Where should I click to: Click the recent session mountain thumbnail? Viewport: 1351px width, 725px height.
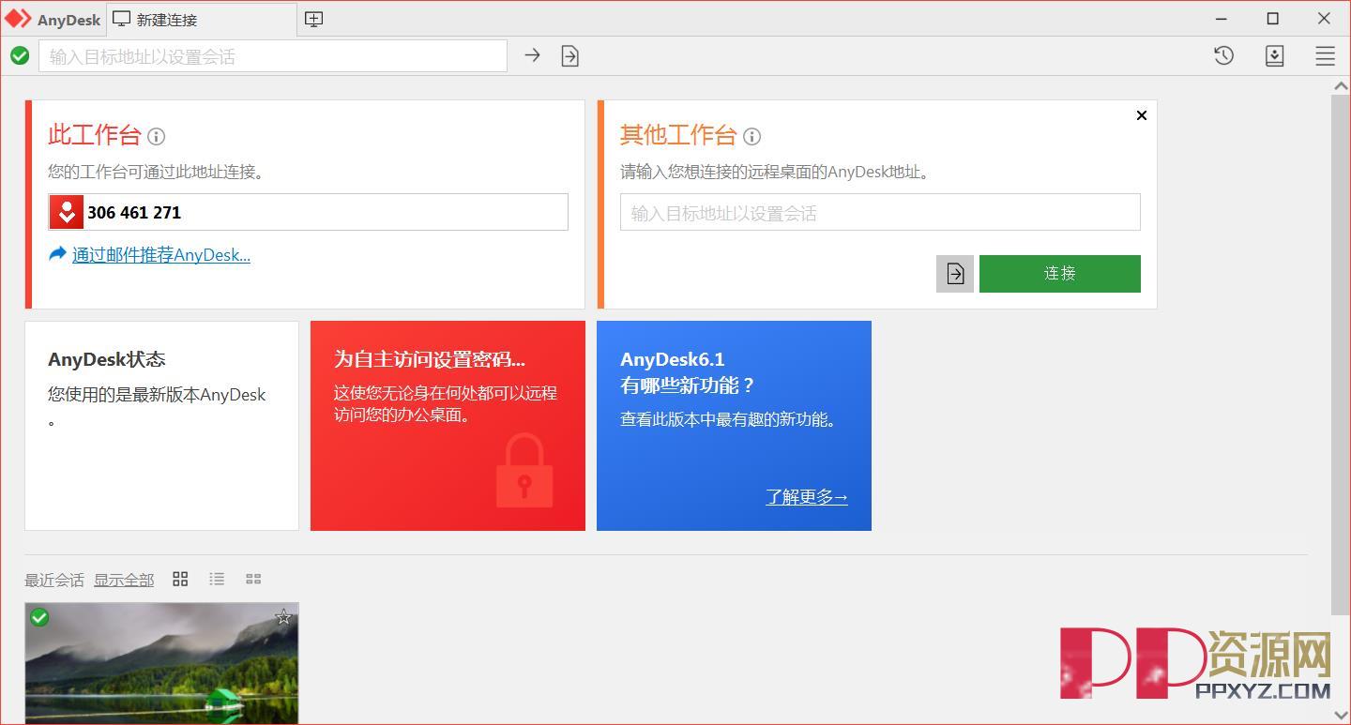pos(161,666)
